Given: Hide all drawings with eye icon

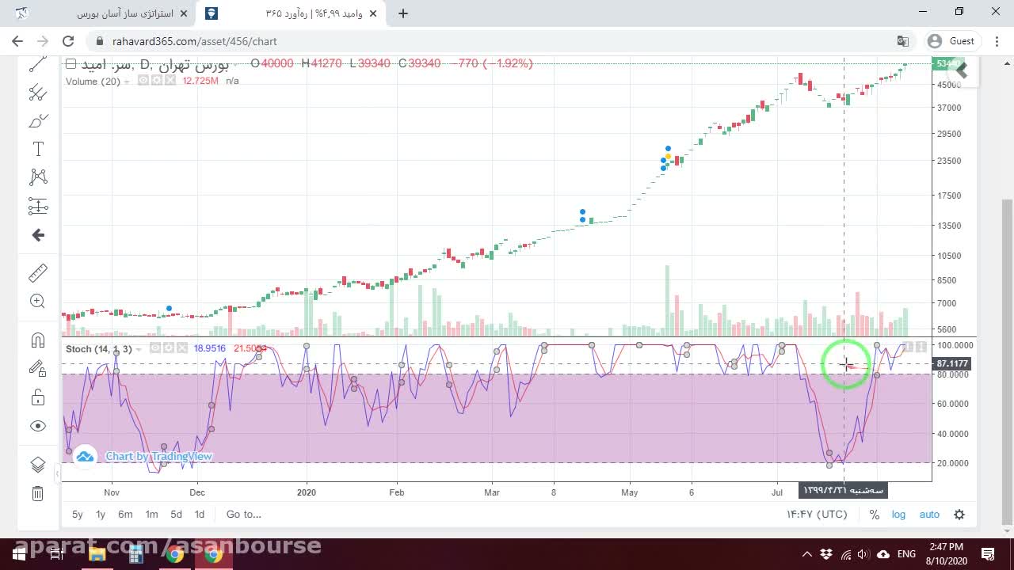Looking at the screenshot, I should tap(38, 426).
